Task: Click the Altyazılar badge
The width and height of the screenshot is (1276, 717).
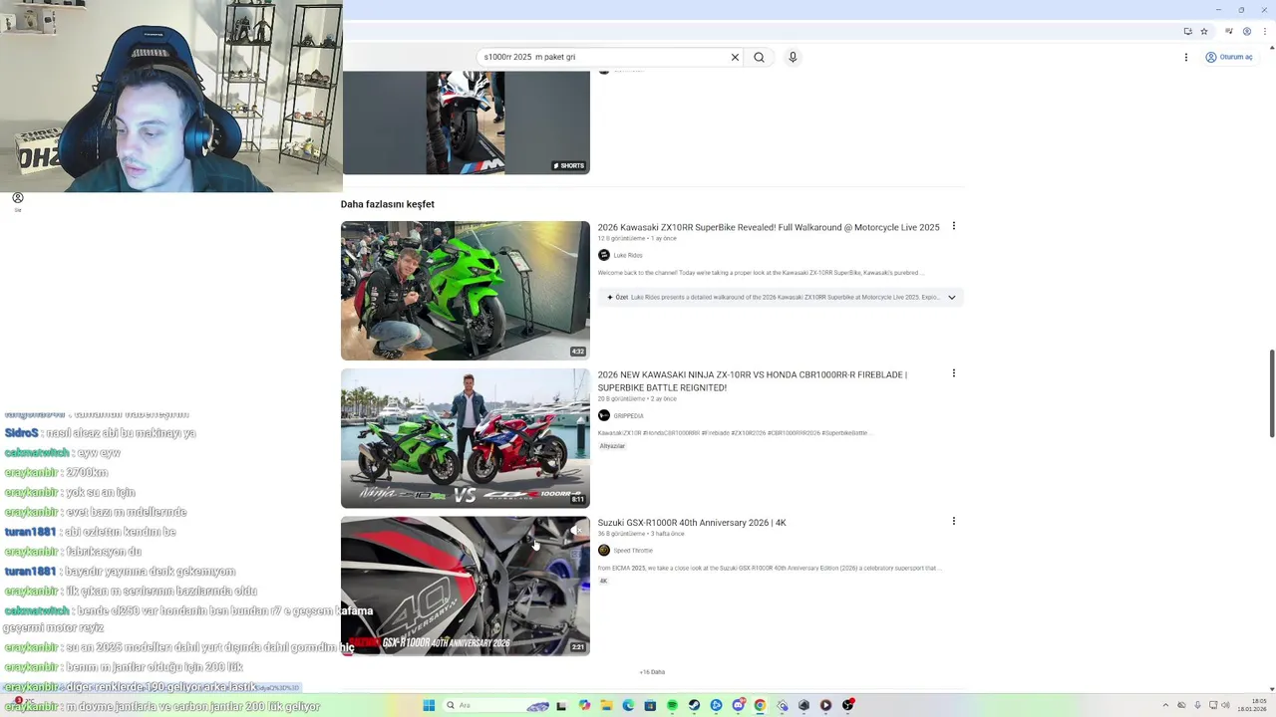Action: coord(612,446)
